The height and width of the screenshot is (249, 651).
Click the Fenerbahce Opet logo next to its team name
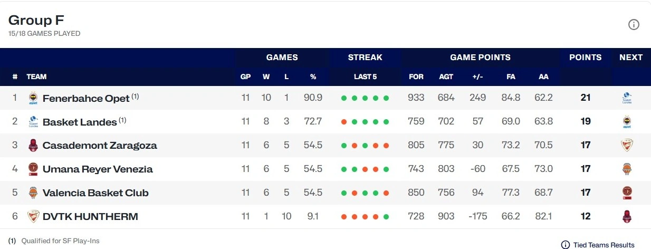[x=33, y=98]
